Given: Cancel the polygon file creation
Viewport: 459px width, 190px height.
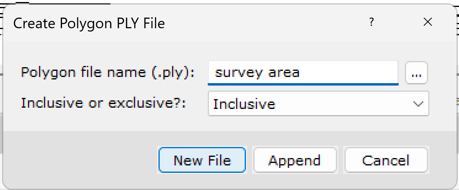Looking at the screenshot, I should point(386,160).
